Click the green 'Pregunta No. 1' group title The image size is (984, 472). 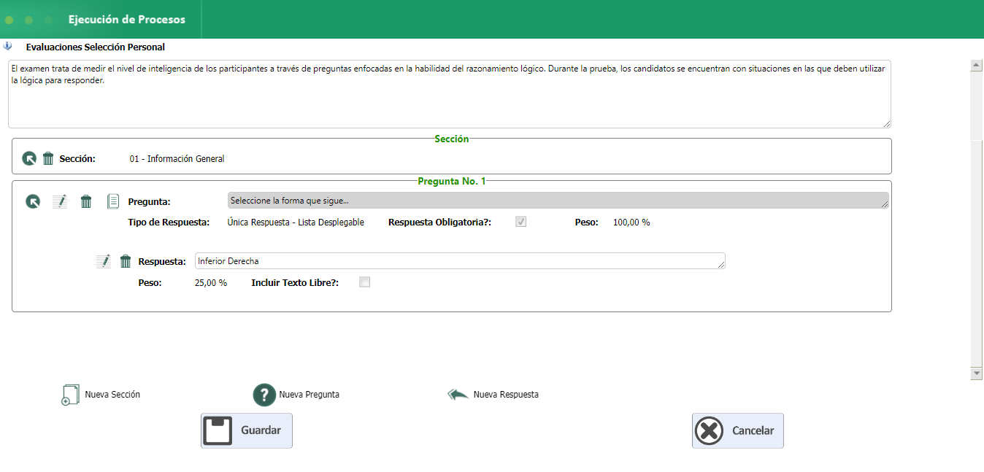click(x=452, y=181)
